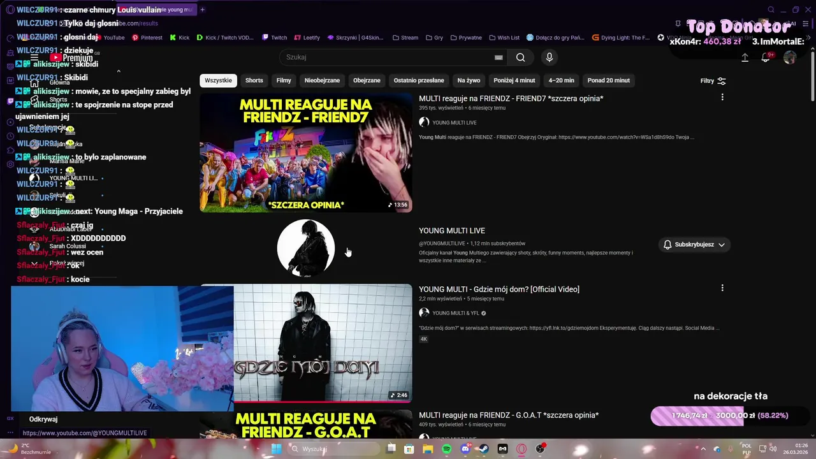816x459 pixels.
Task: Open Discord from the taskbar
Action: (x=465, y=449)
